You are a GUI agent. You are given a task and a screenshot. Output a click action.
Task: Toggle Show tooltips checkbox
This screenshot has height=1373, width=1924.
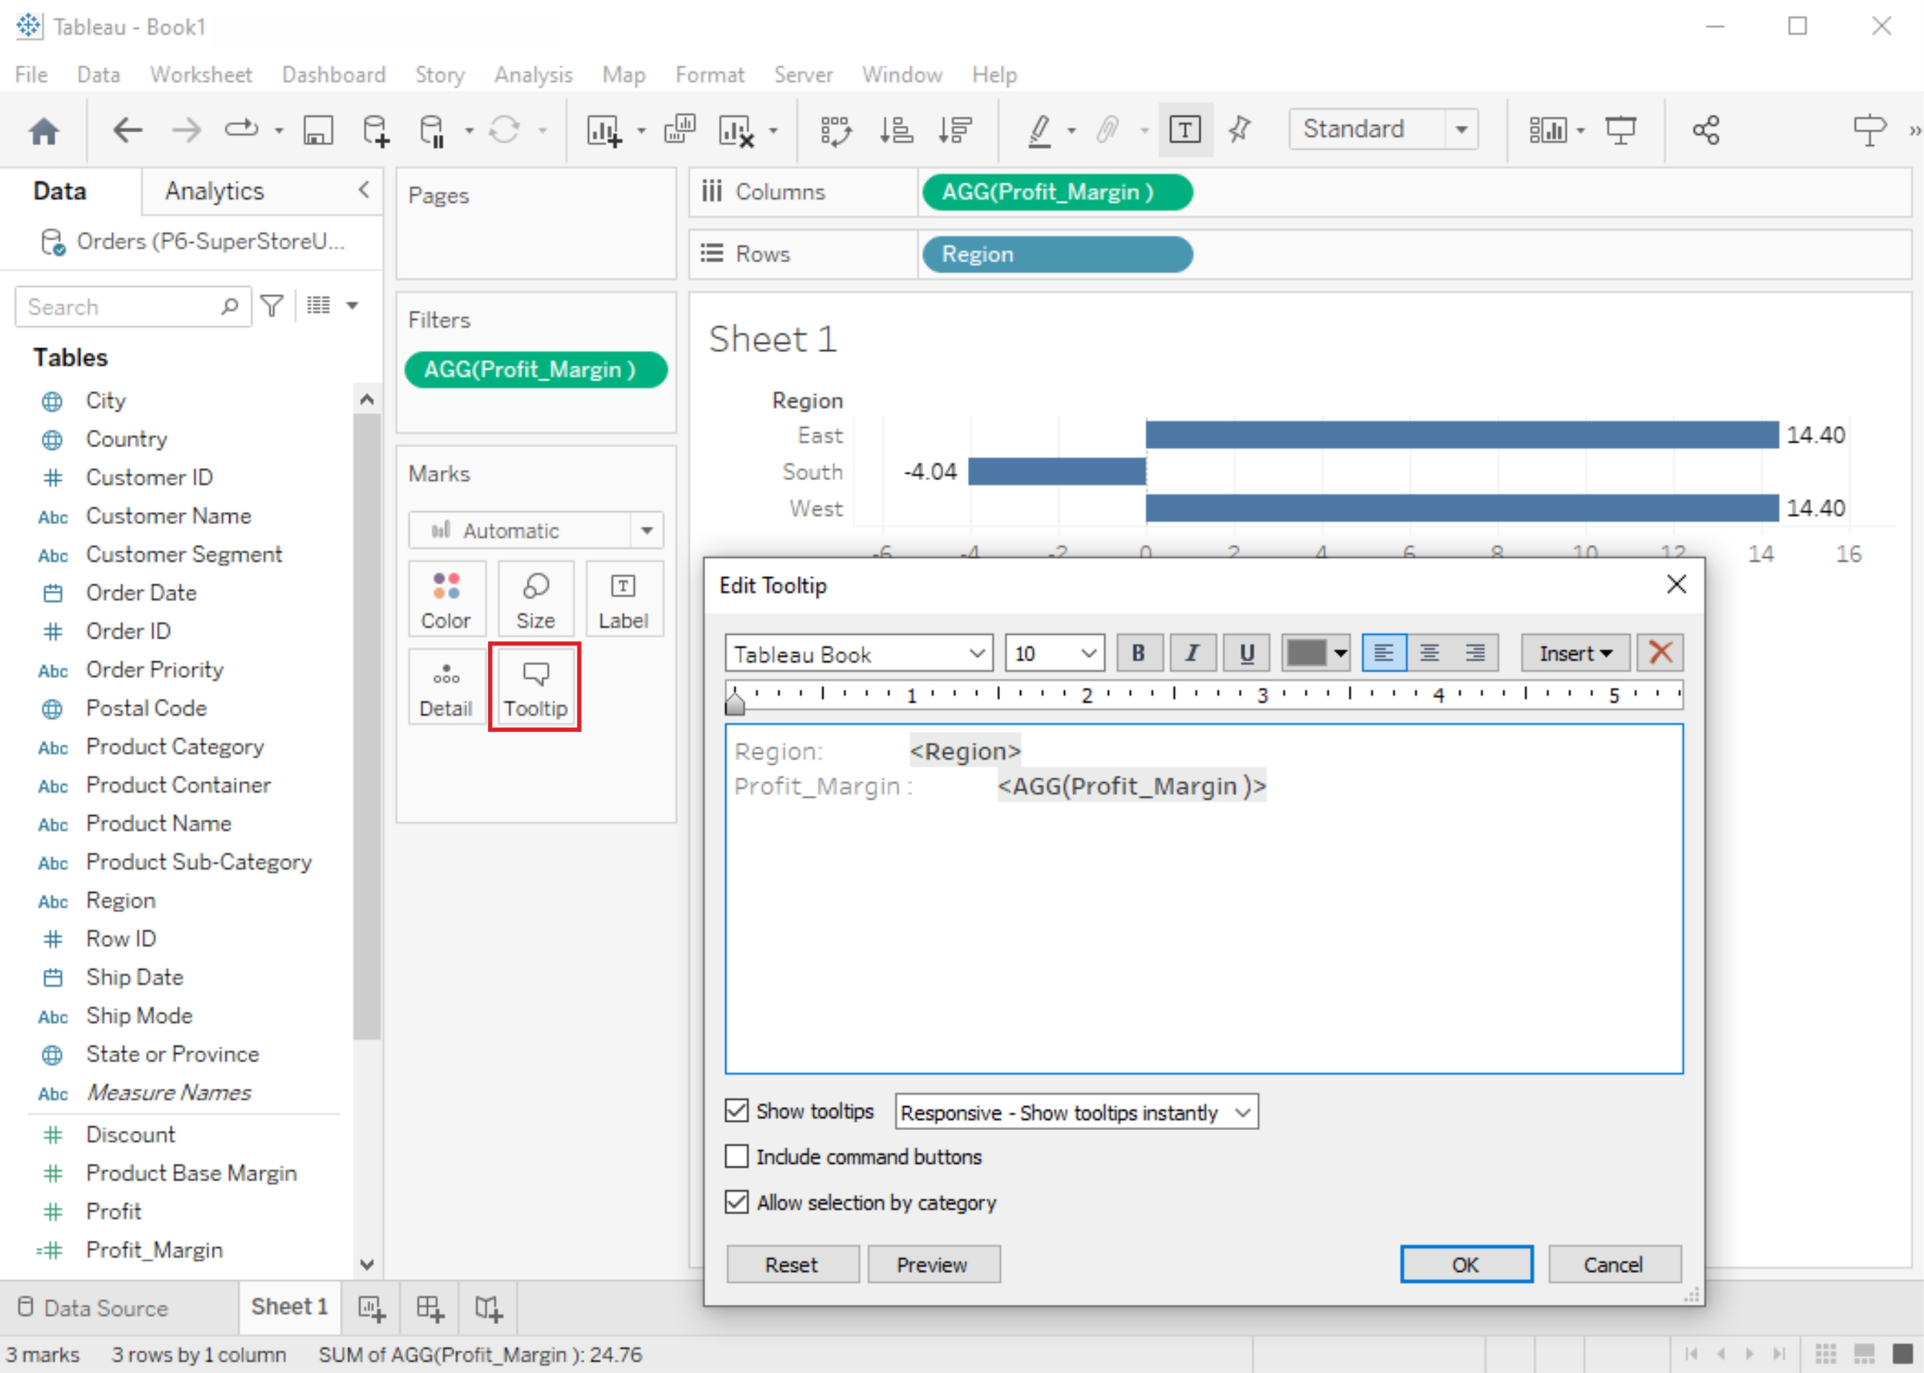coord(736,1111)
